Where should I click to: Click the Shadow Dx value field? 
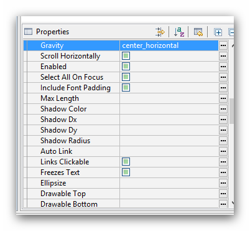[x=169, y=120]
